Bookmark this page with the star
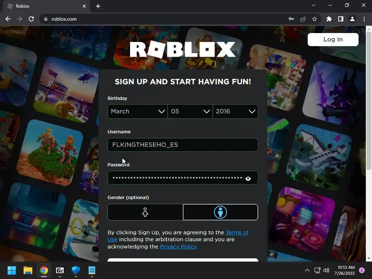This screenshot has height=279, width=372. tap(315, 19)
